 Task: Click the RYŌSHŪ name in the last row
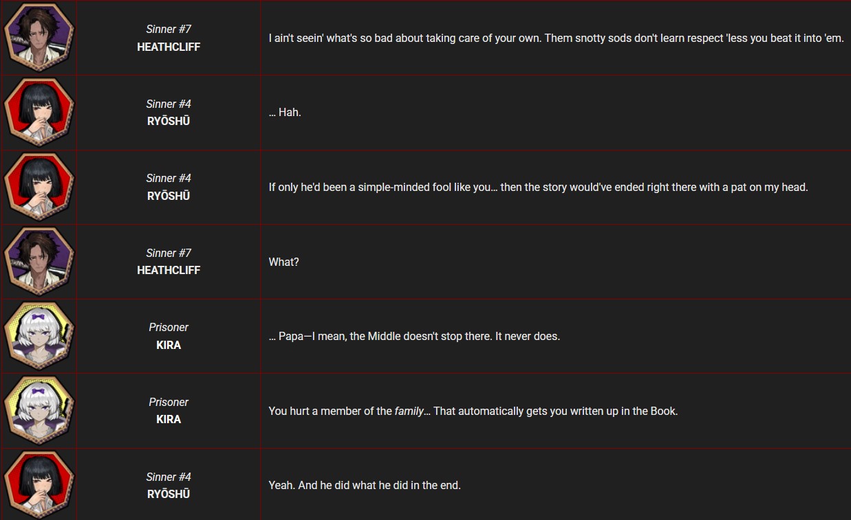pyautogui.click(x=169, y=494)
